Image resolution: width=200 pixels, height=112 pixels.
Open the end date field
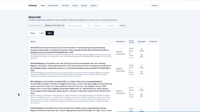[x=111, y=26]
